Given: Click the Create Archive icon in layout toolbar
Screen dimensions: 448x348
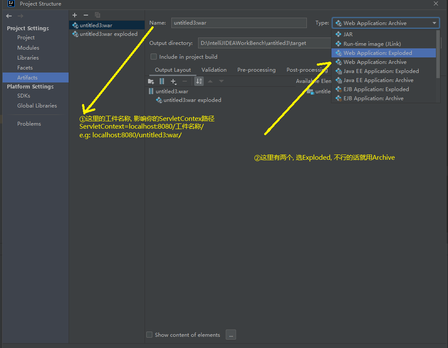Looking at the screenshot, I should pyautogui.click(x=162, y=81).
